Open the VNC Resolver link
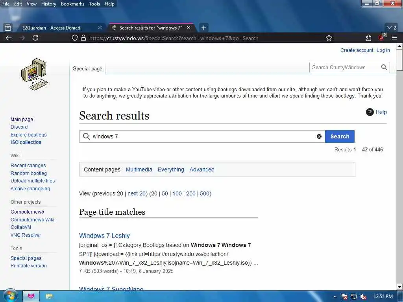 click(x=26, y=235)
